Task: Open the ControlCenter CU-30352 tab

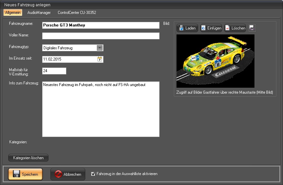Action: coord(77,13)
